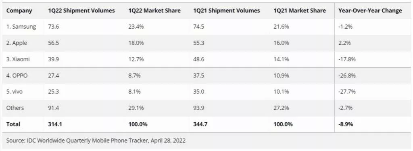This screenshot has height=151, width=413.
Task: Click vivo's -27.7% change value
Action: coord(347,92)
